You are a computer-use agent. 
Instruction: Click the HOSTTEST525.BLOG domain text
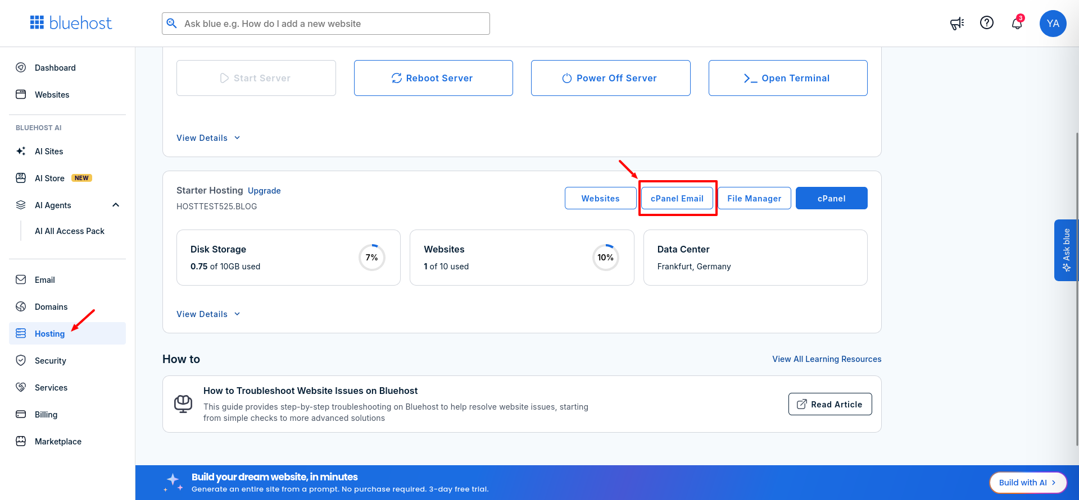217,207
